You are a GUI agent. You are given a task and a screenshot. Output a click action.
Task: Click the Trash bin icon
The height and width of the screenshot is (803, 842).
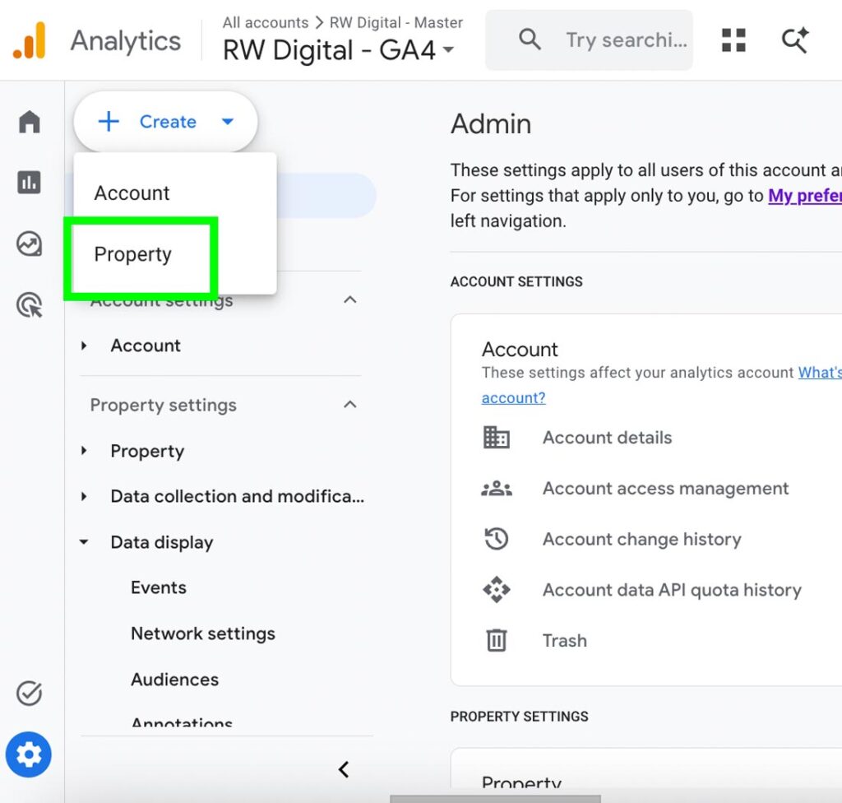point(496,640)
